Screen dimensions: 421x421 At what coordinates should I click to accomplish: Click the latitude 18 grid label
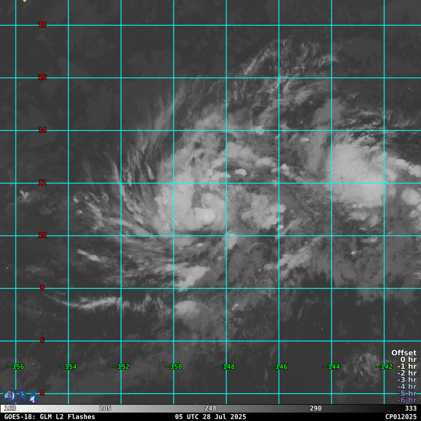(x=42, y=25)
